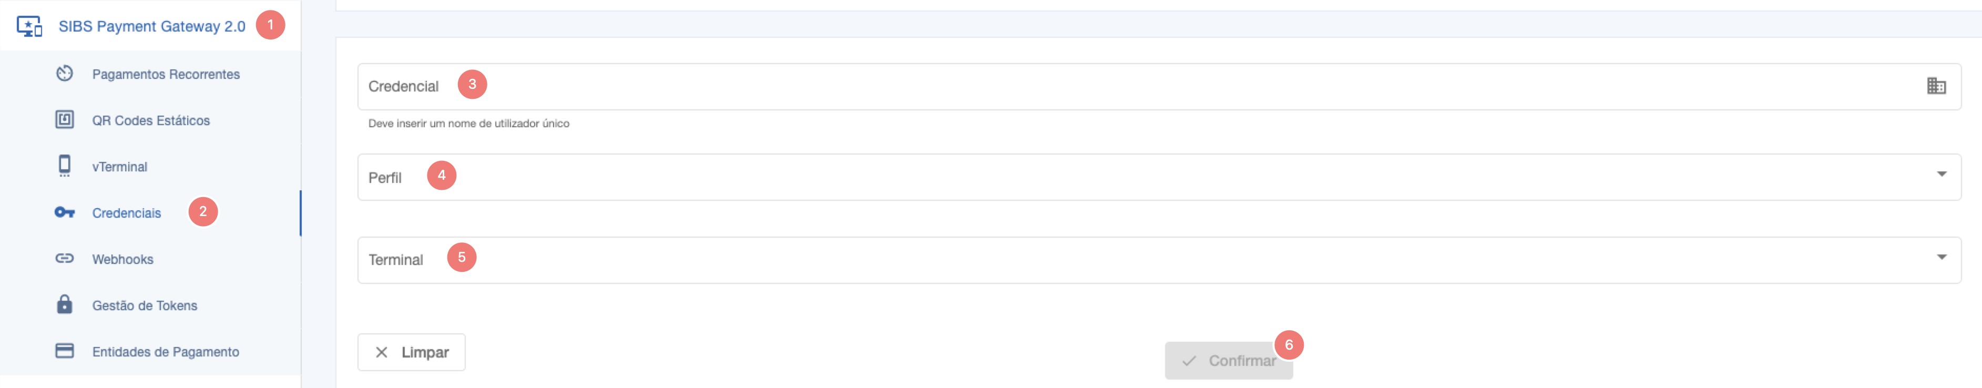Click the Pagamentos Recorrentes clock icon
Screen dimensions: 1982x388
(65, 74)
